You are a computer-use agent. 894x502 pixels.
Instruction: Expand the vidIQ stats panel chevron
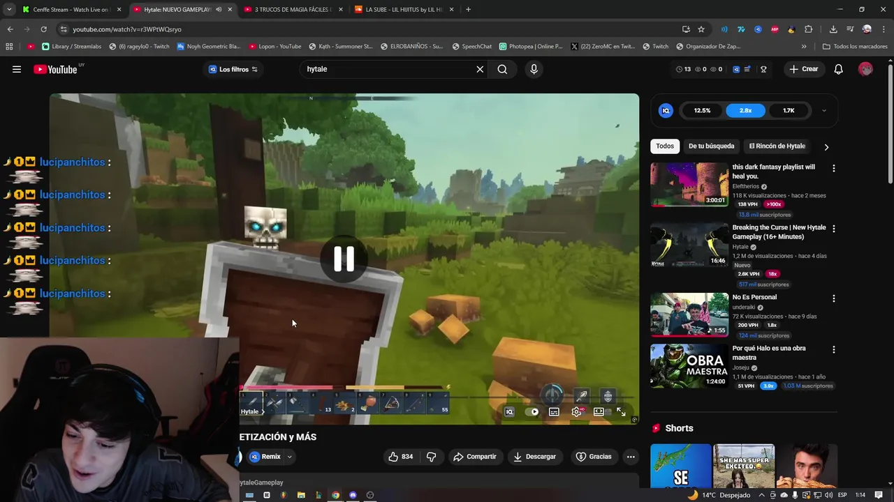click(x=824, y=110)
